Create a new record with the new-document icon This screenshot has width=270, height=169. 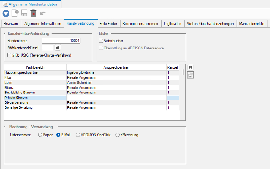coord(15,13)
